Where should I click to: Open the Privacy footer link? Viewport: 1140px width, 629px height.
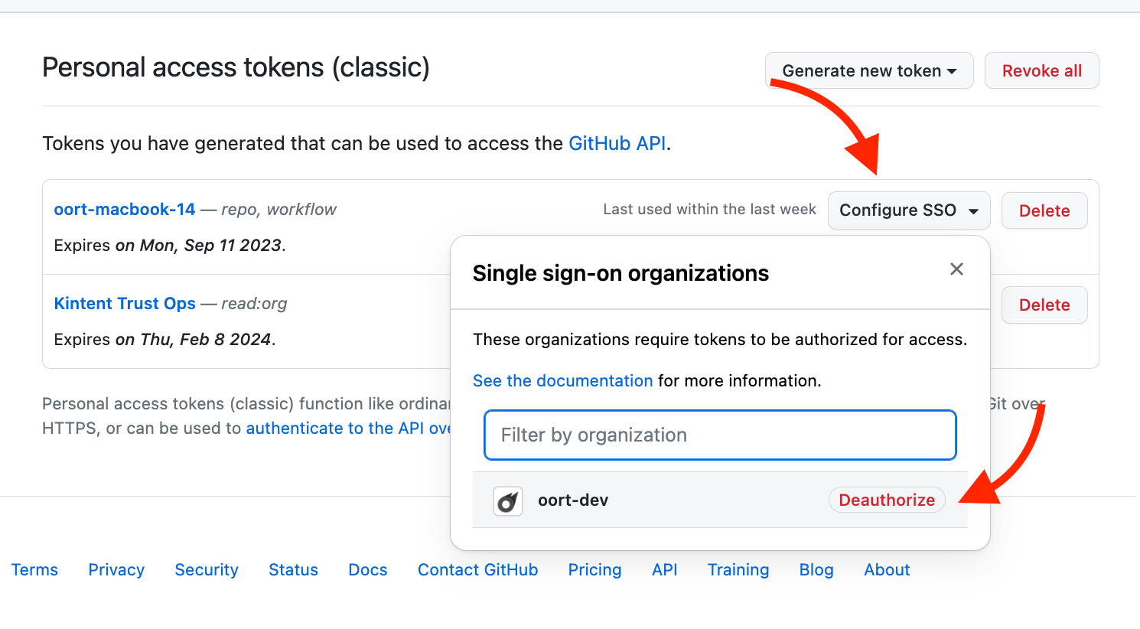click(x=116, y=570)
